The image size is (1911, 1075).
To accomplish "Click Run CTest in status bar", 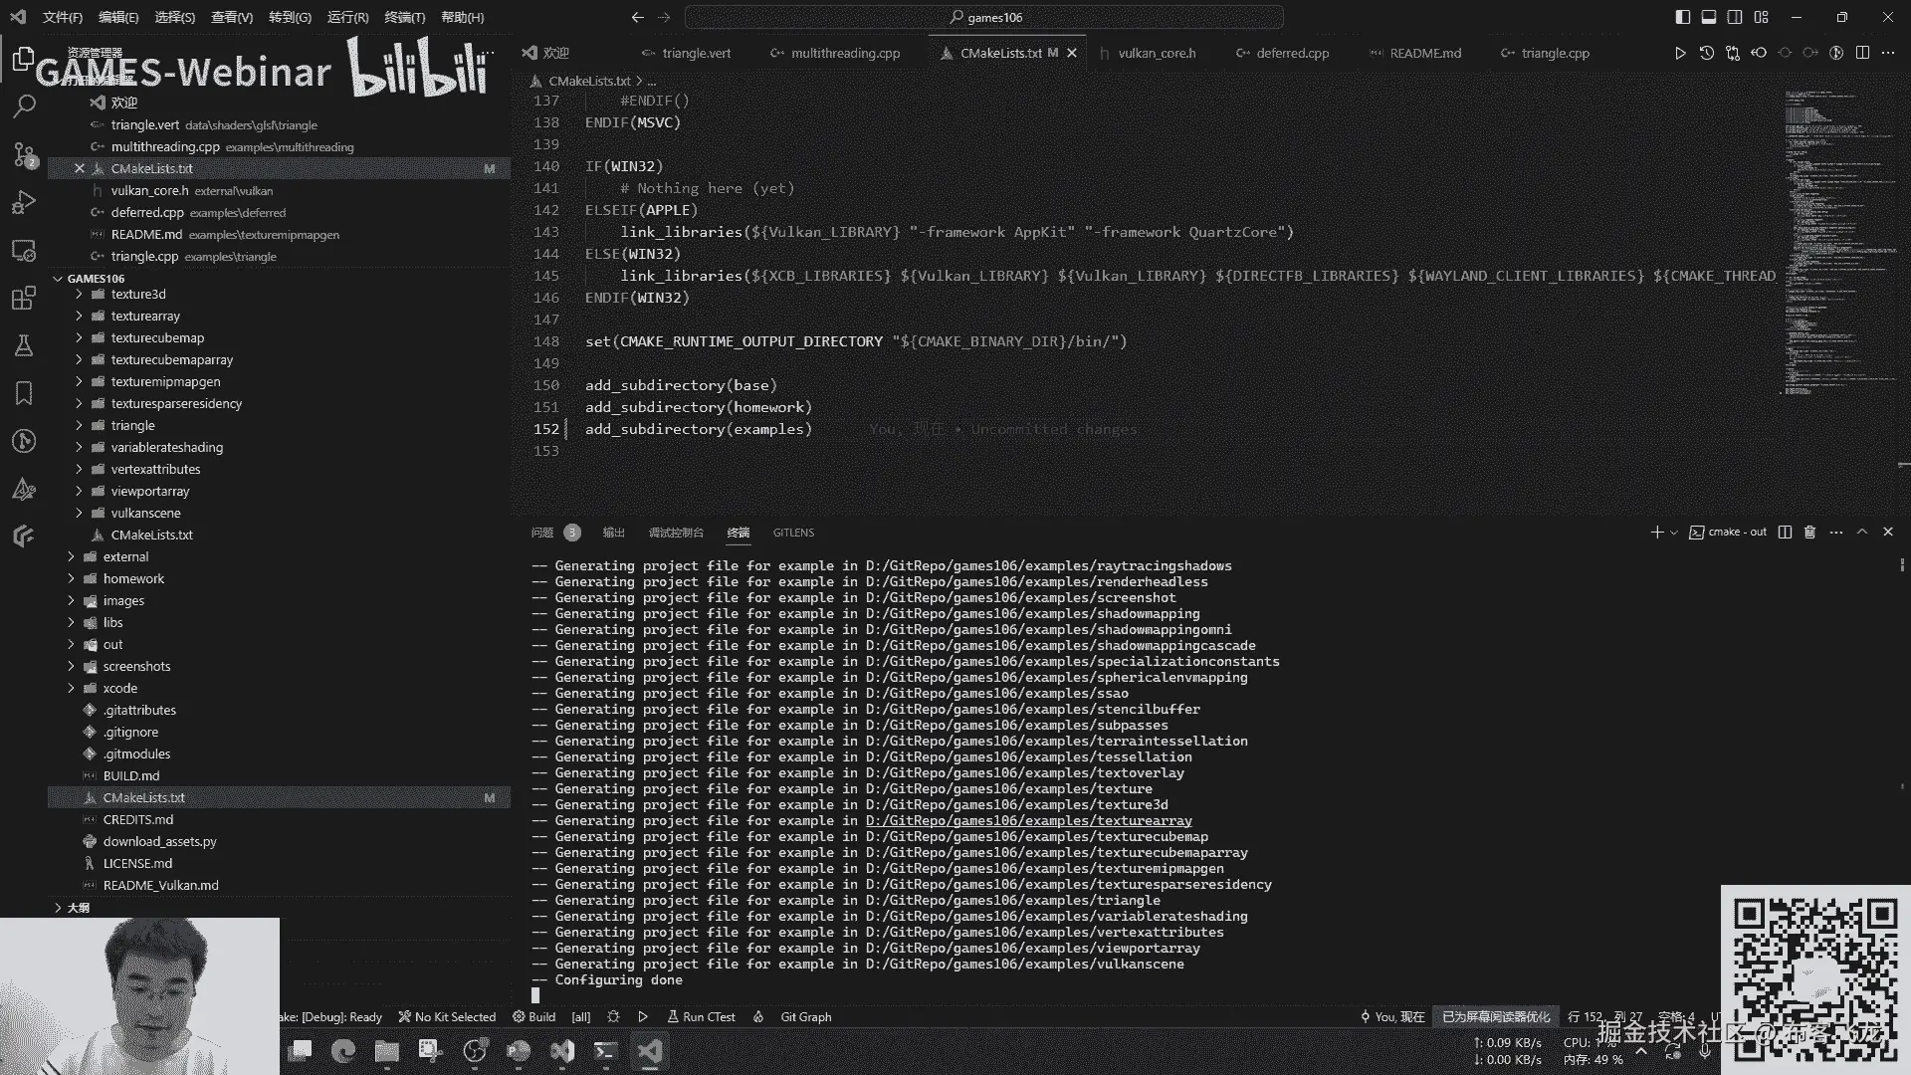I will pos(702,1016).
